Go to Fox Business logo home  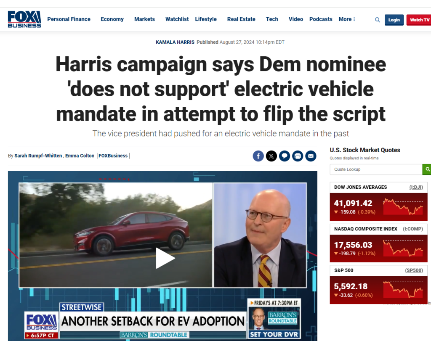[x=24, y=19]
